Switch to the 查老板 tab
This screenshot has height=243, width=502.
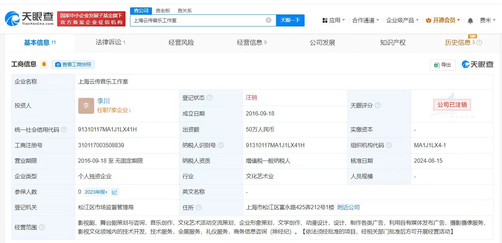click(x=163, y=11)
